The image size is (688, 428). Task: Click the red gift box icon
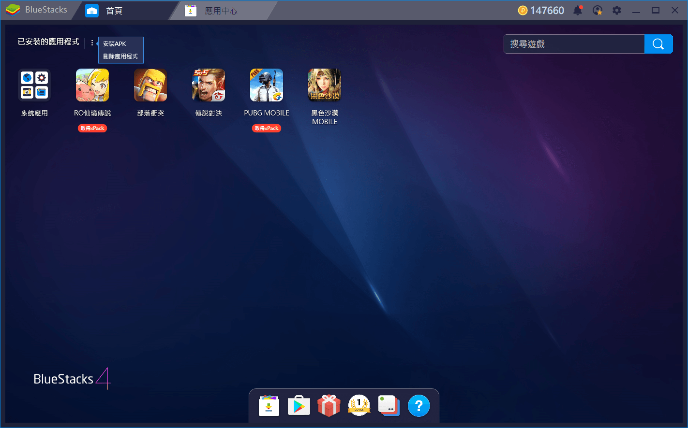329,405
